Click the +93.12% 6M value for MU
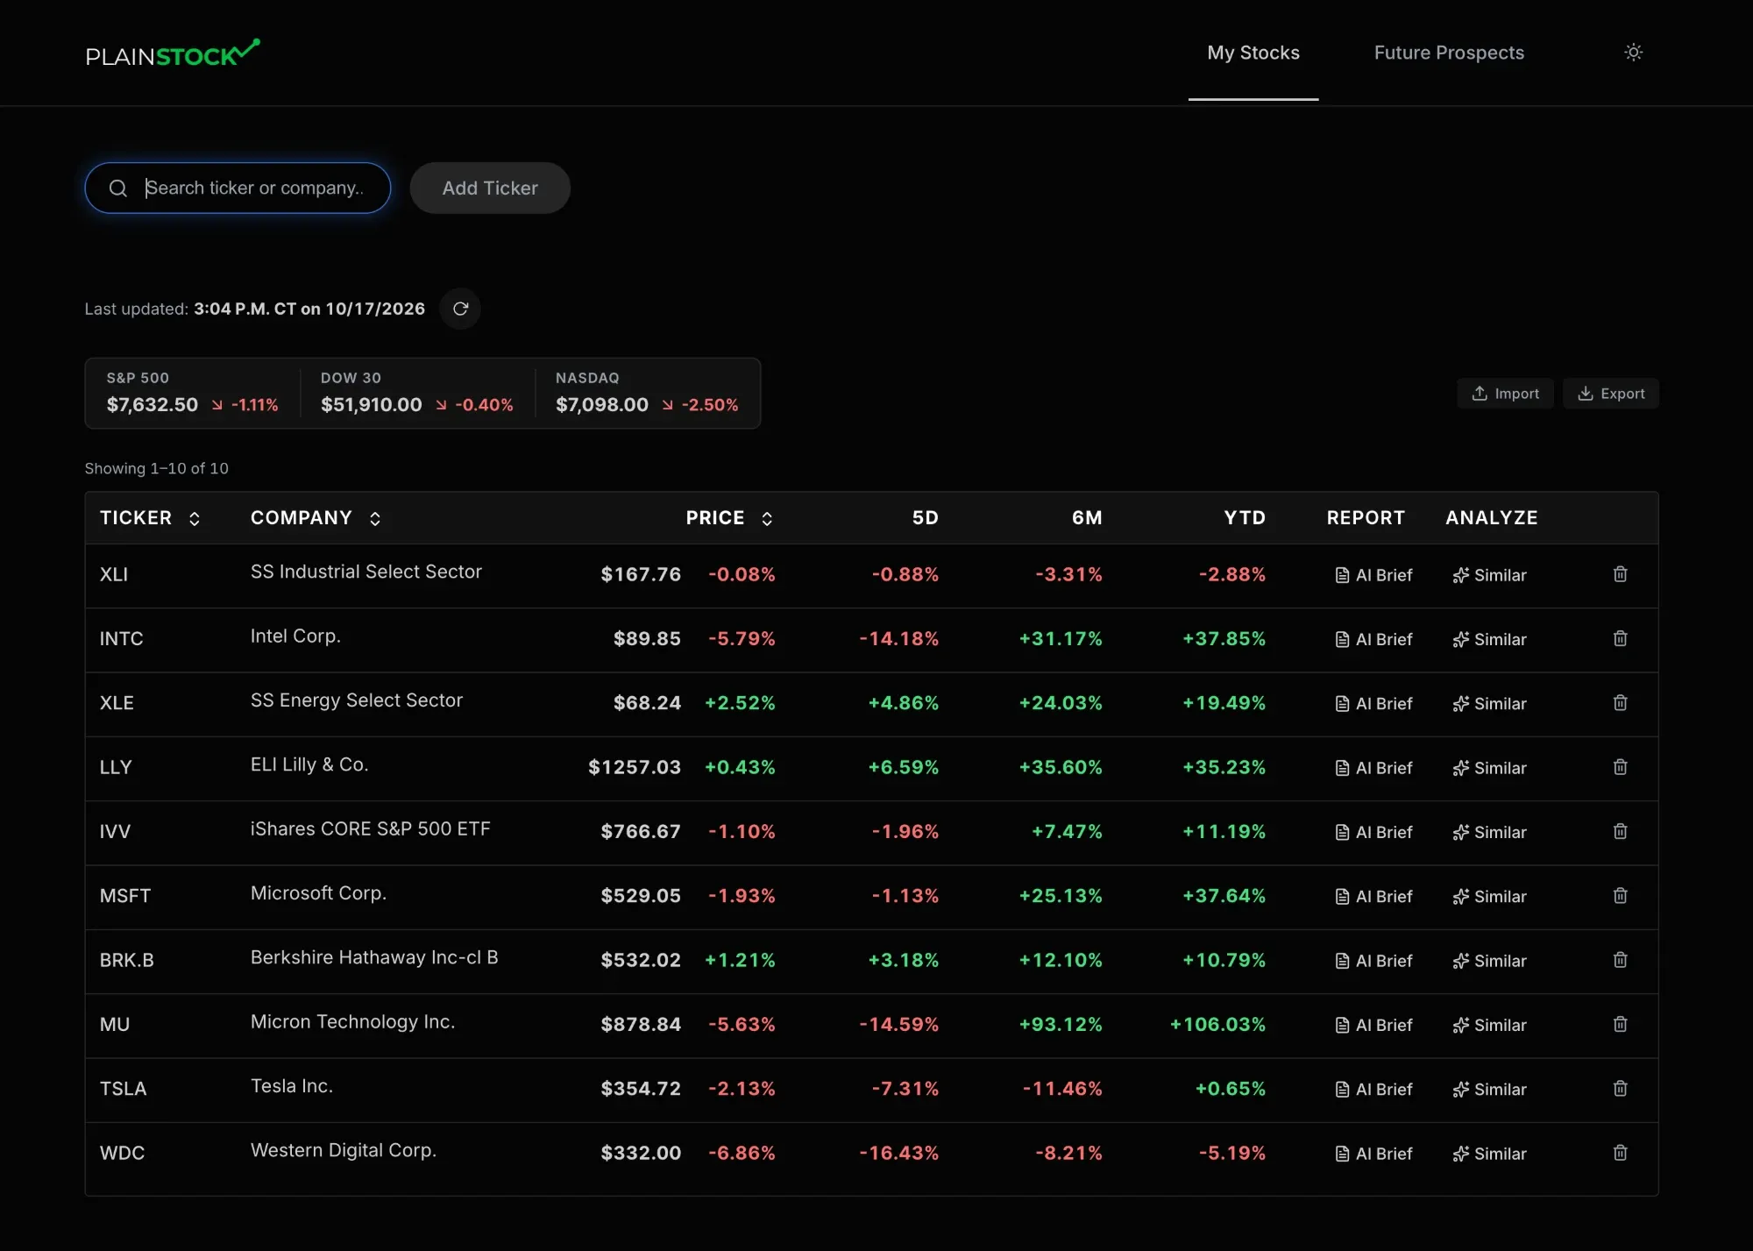The width and height of the screenshot is (1753, 1251). point(1061,1024)
